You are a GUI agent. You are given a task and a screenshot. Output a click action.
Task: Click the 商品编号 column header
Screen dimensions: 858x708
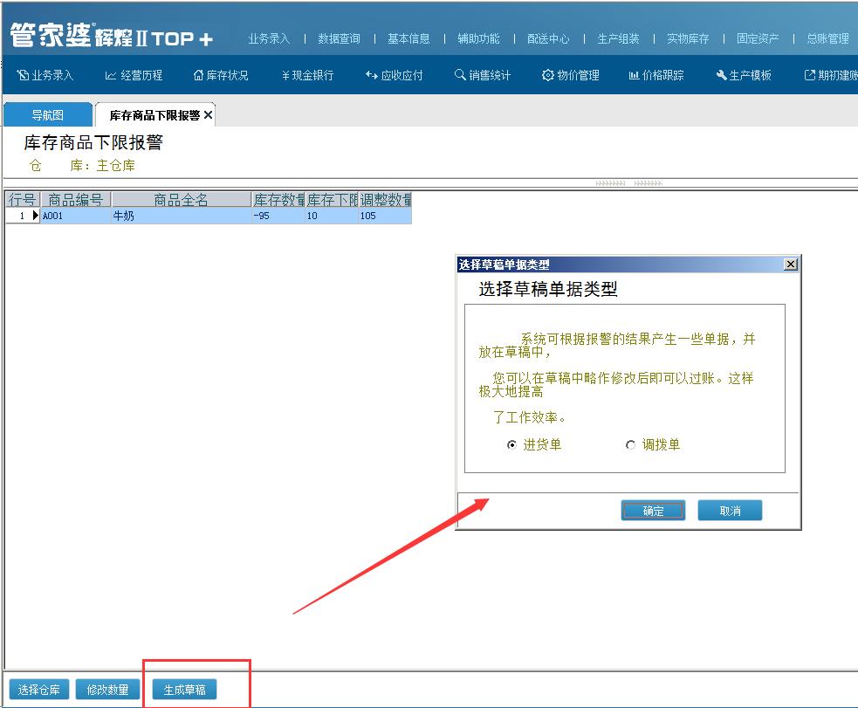(x=76, y=200)
